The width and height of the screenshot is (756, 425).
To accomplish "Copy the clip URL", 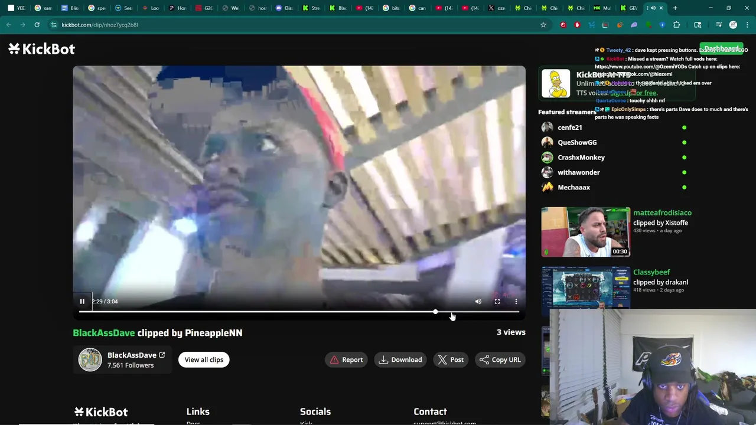I will [500, 359].
